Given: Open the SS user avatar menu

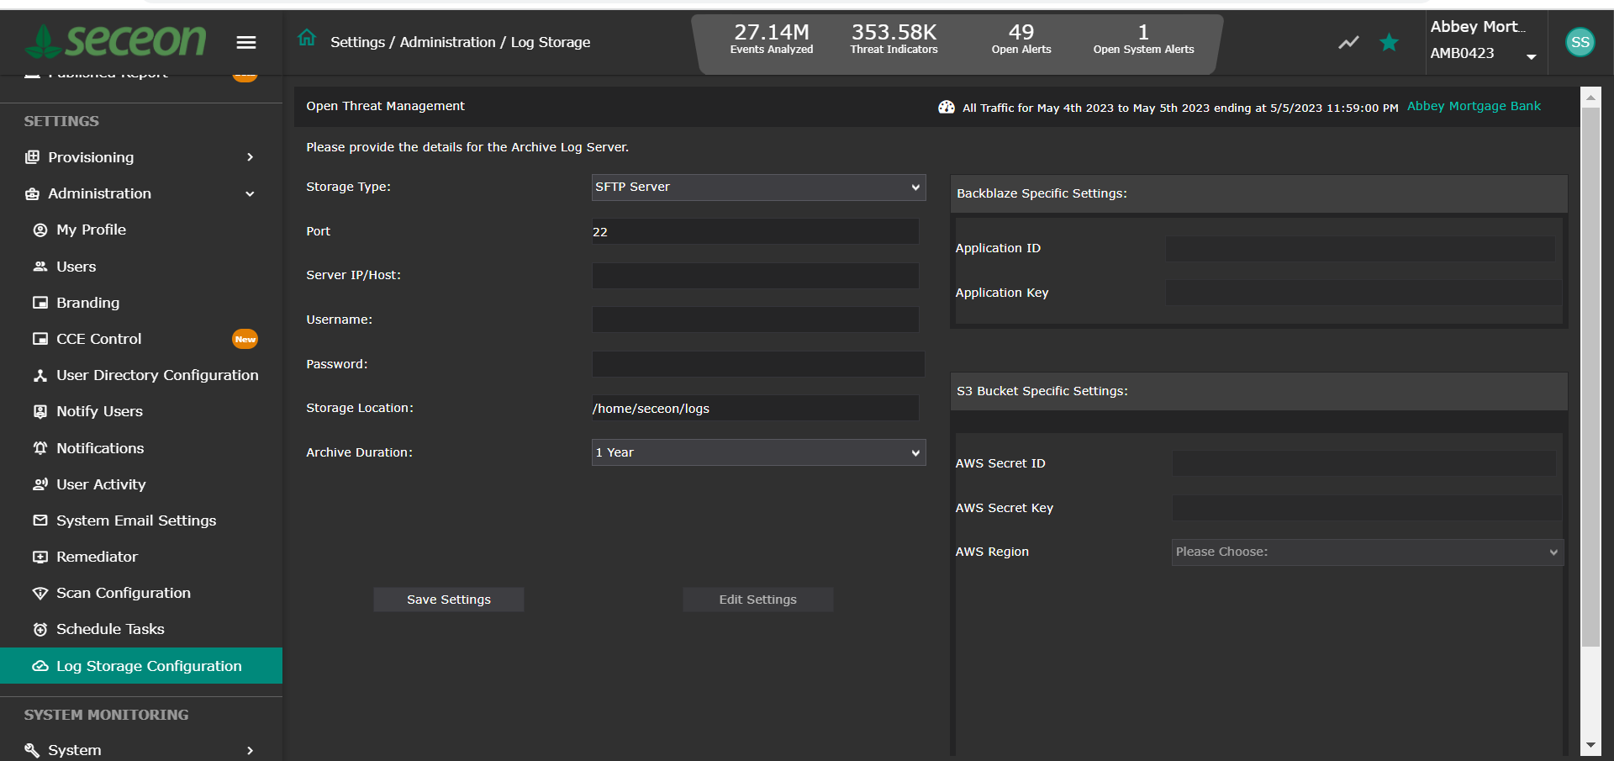Looking at the screenshot, I should 1580,41.
